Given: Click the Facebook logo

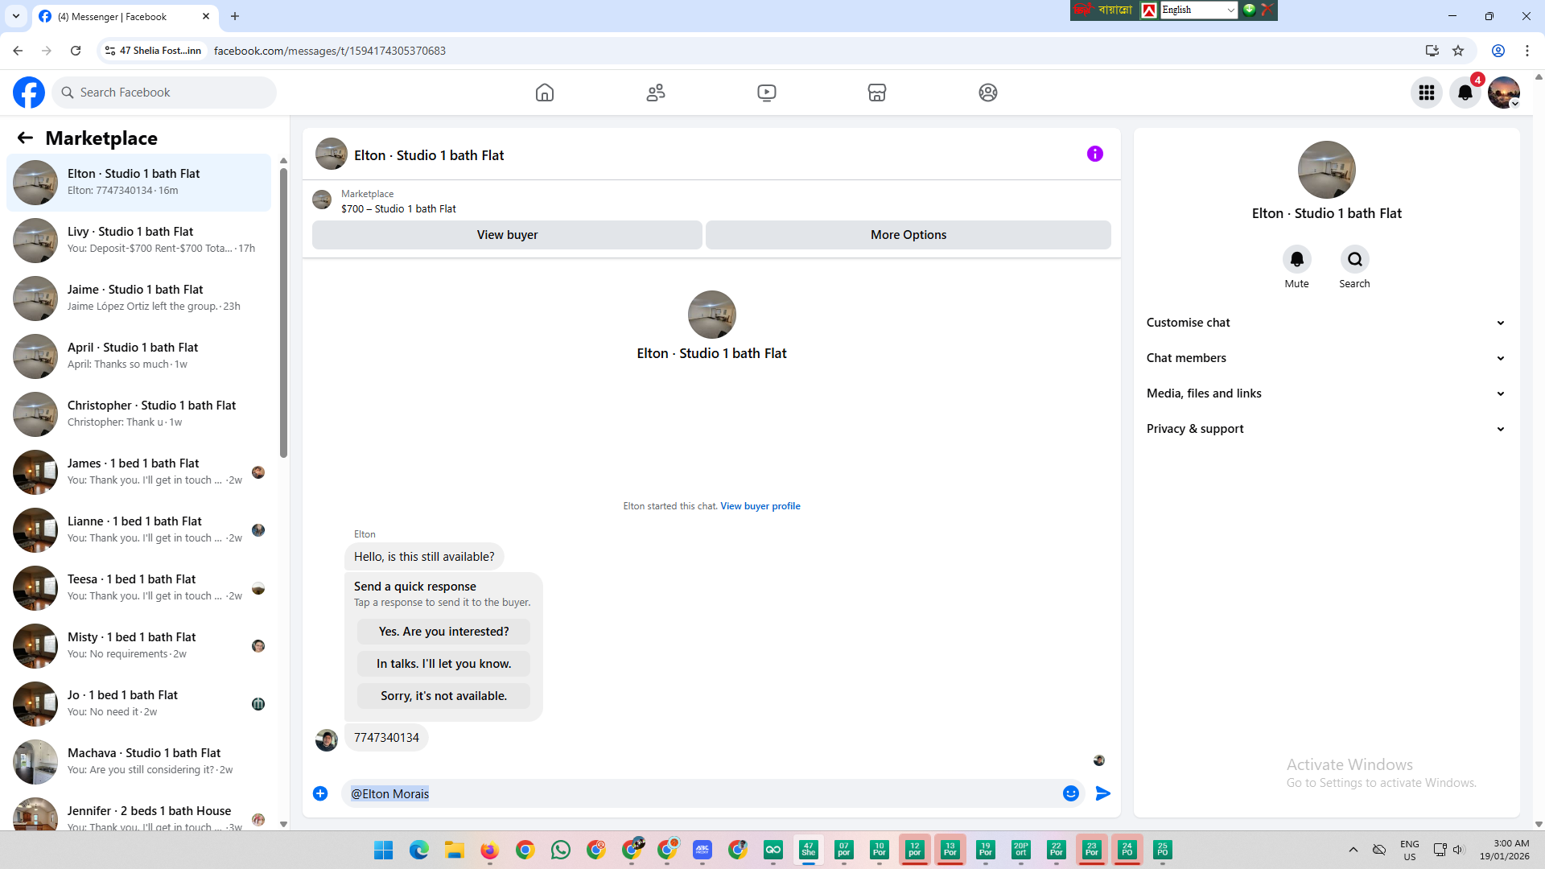Looking at the screenshot, I should click(29, 93).
